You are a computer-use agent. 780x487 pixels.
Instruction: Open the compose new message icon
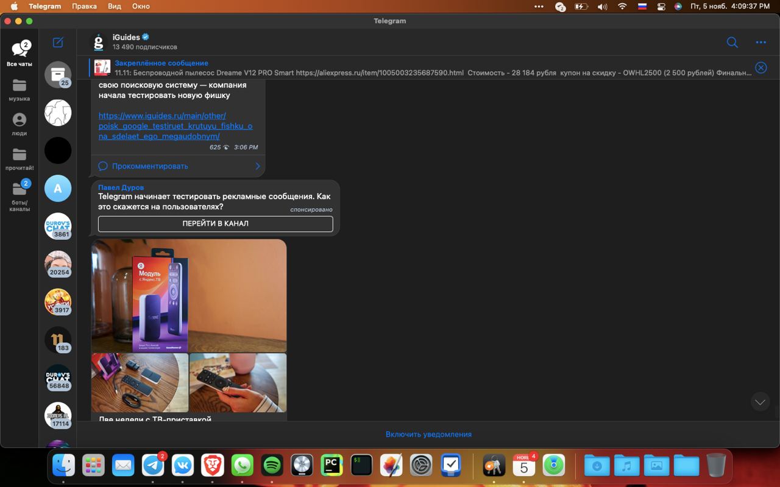58,42
